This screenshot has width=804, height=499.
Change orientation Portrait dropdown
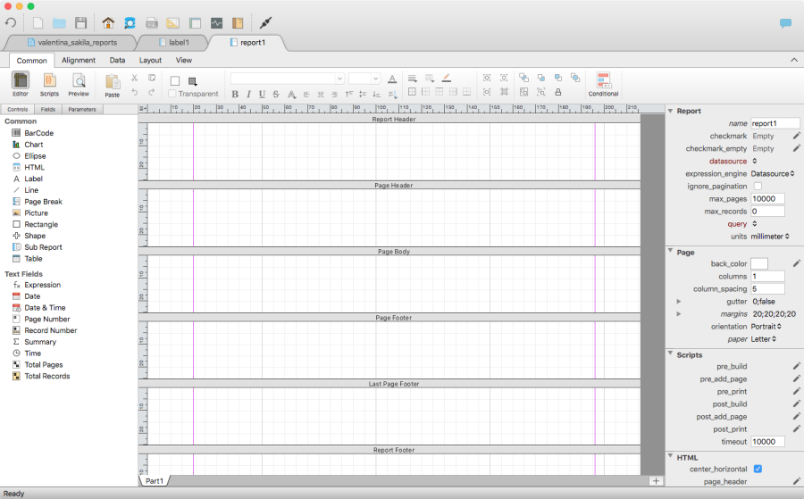pyautogui.click(x=766, y=327)
